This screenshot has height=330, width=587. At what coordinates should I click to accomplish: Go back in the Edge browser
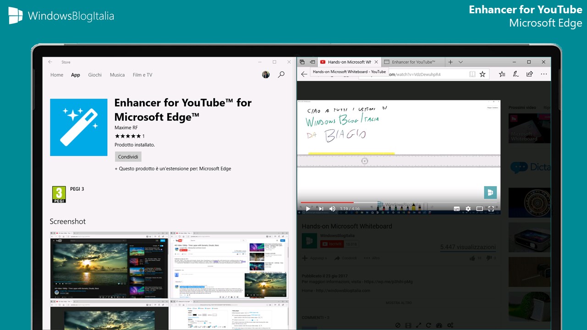304,74
